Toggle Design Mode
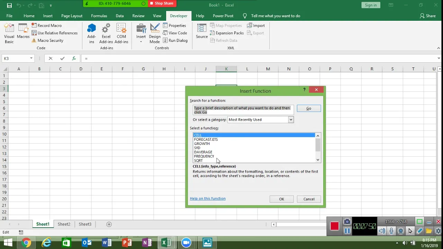443x249 pixels. pos(155,34)
